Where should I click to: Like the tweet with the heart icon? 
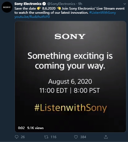tap(76, 137)
